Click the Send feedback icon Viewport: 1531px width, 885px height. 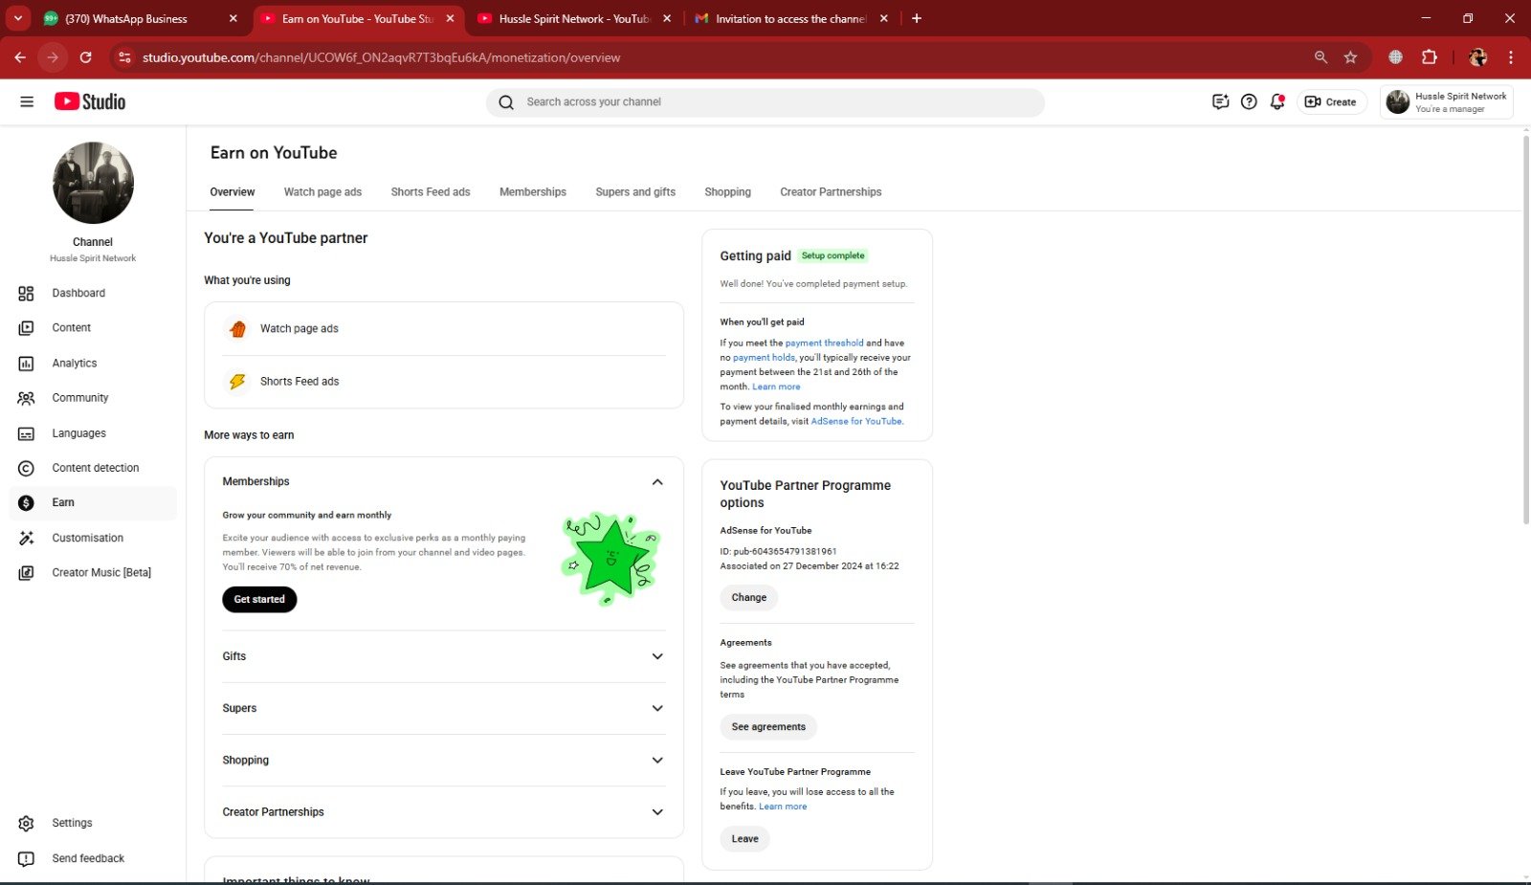pos(27,858)
